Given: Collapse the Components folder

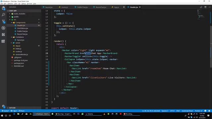Looking at the screenshot, I should [x=19, y=22].
